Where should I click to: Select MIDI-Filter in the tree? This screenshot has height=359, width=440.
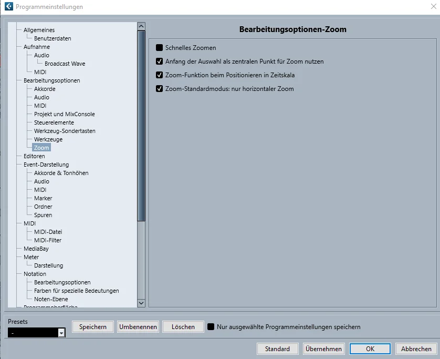point(48,240)
